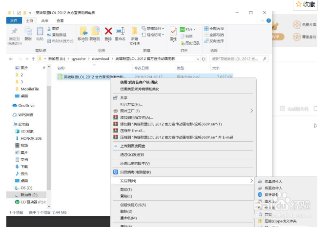Click the search box for this folder
Screen dimensions: 330x227
(239, 59)
